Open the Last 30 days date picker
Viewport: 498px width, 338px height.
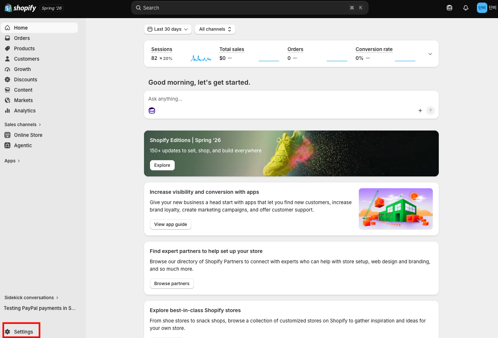(x=168, y=29)
